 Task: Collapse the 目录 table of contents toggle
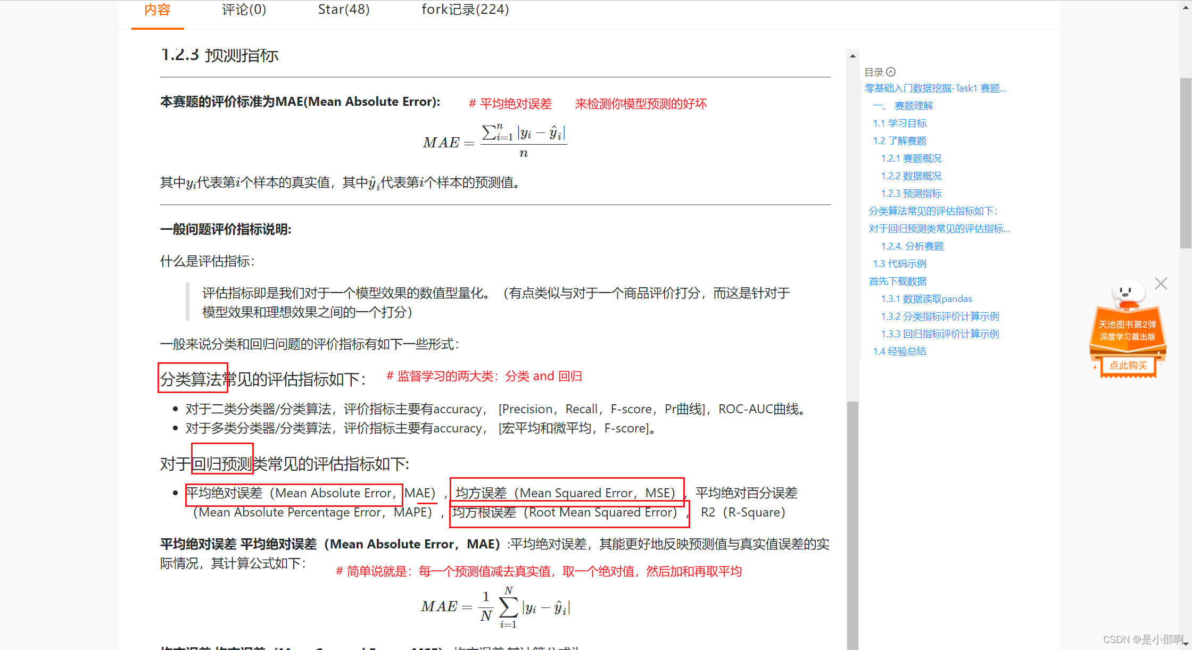891,72
